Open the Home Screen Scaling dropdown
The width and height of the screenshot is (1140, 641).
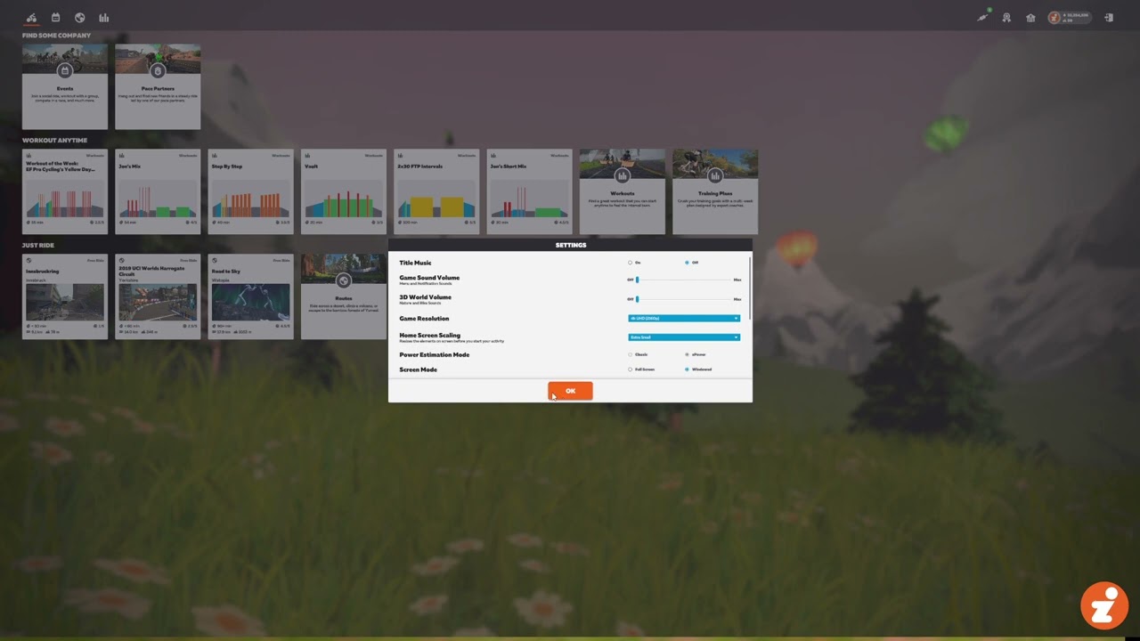pos(684,337)
